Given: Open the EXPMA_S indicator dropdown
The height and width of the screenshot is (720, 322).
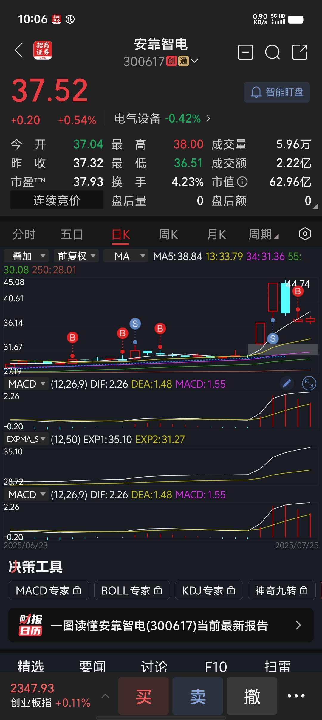Looking at the screenshot, I should tap(26, 439).
